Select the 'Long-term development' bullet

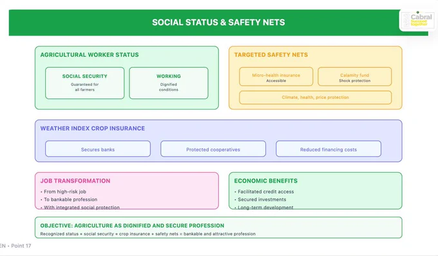(263, 208)
